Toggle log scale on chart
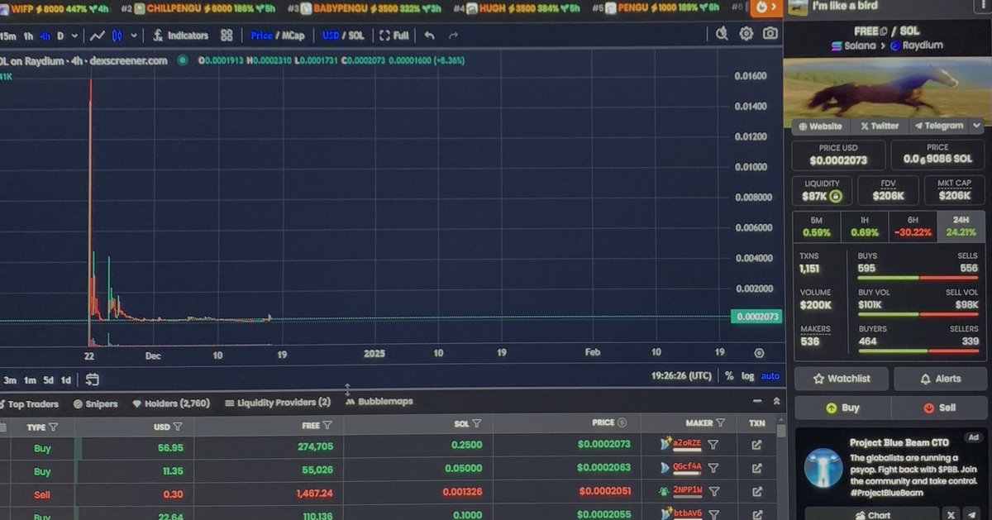This screenshot has height=520, width=992. point(747,375)
